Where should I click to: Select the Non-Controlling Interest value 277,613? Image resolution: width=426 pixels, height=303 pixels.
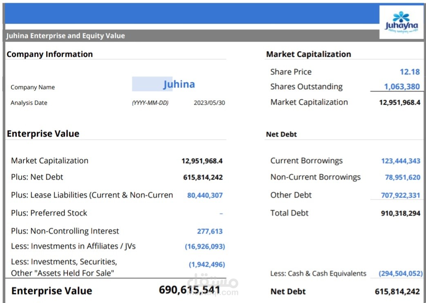click(210, 231)
